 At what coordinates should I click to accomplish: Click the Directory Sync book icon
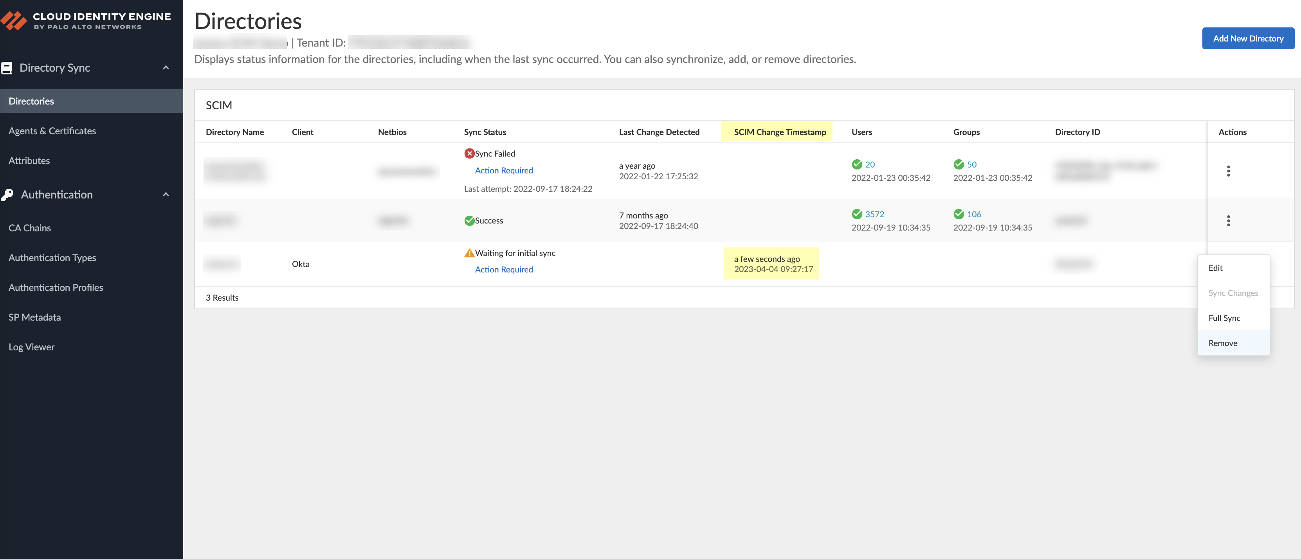[7, 68]
